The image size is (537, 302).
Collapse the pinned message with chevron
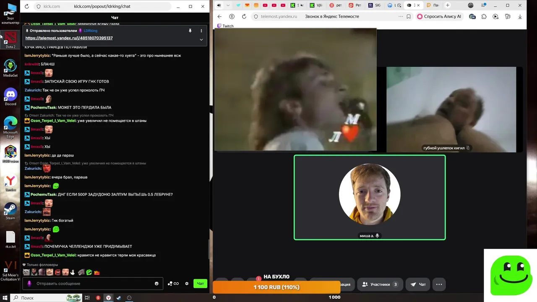(x=201, y=39)
